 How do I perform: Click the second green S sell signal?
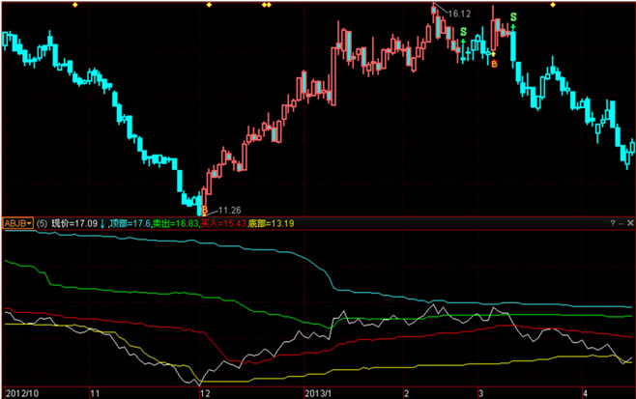[x=513, y=17]
